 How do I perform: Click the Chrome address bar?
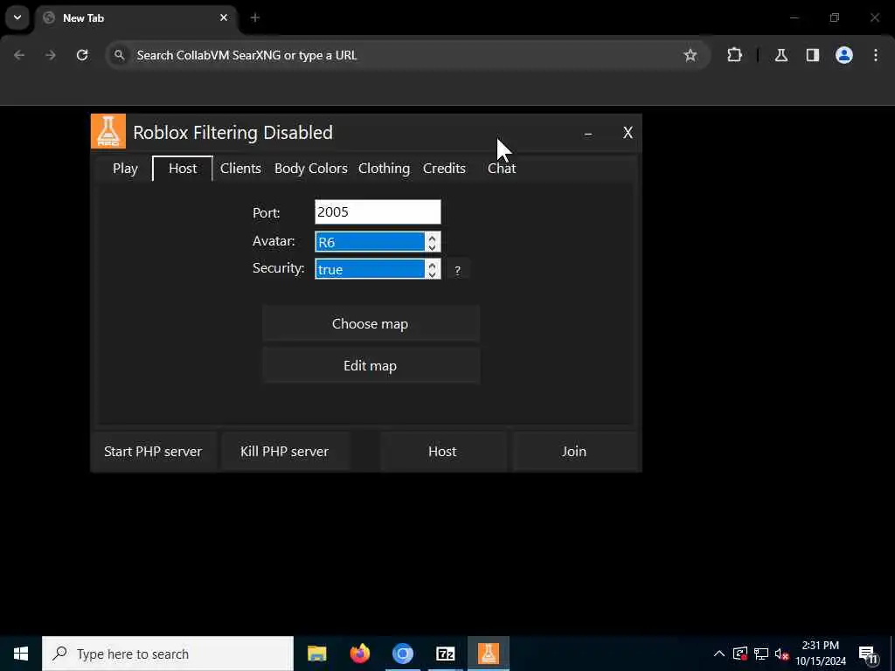tap(407, 55)
